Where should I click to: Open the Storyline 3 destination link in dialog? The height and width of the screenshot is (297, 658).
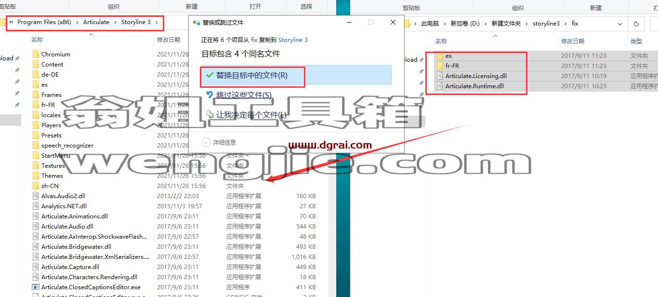293,40
